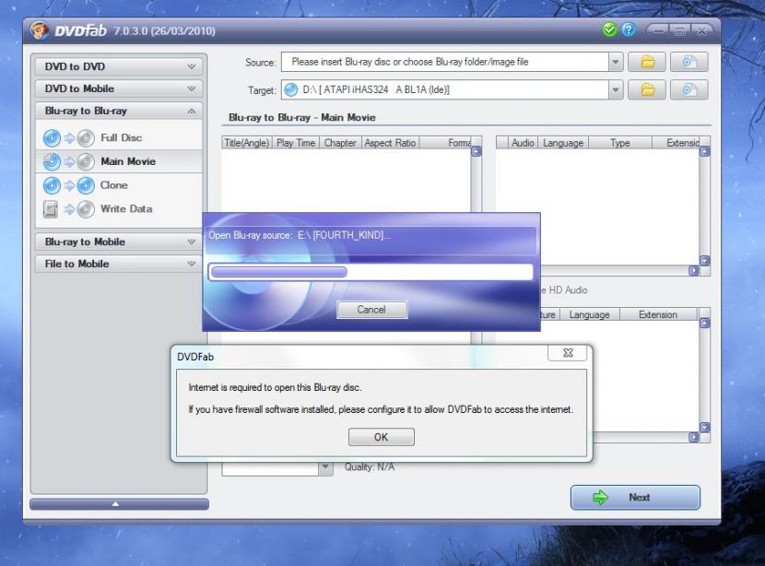Viewport: 765px width, 566px height.
Task: Click the DVDFab mascot logo icon
Action: [x=39, y=30]
